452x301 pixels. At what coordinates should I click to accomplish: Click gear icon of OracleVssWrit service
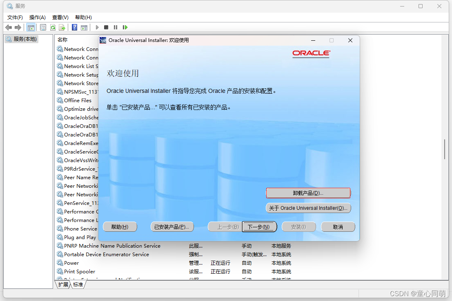pyautogui.click(x=60, y=160)
